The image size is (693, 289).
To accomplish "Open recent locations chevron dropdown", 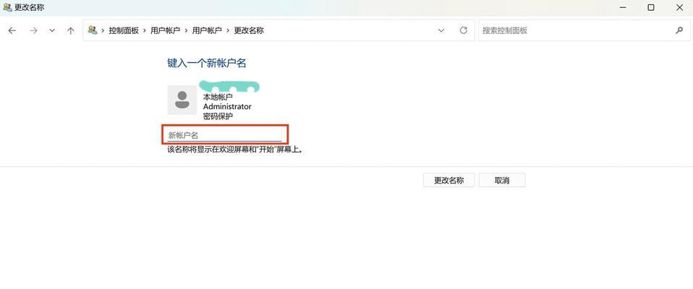I will click(x=52, y=30).
